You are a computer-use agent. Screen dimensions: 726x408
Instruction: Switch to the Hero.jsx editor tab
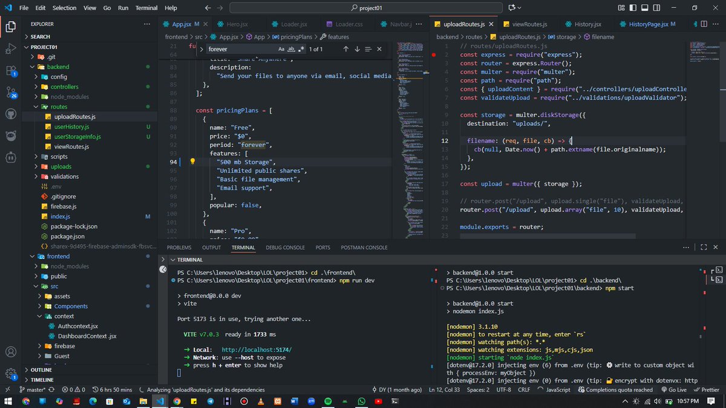(x=238, y=24)
